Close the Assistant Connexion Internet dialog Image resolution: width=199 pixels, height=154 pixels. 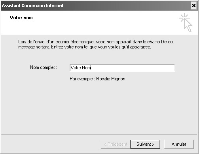(194, 6)
